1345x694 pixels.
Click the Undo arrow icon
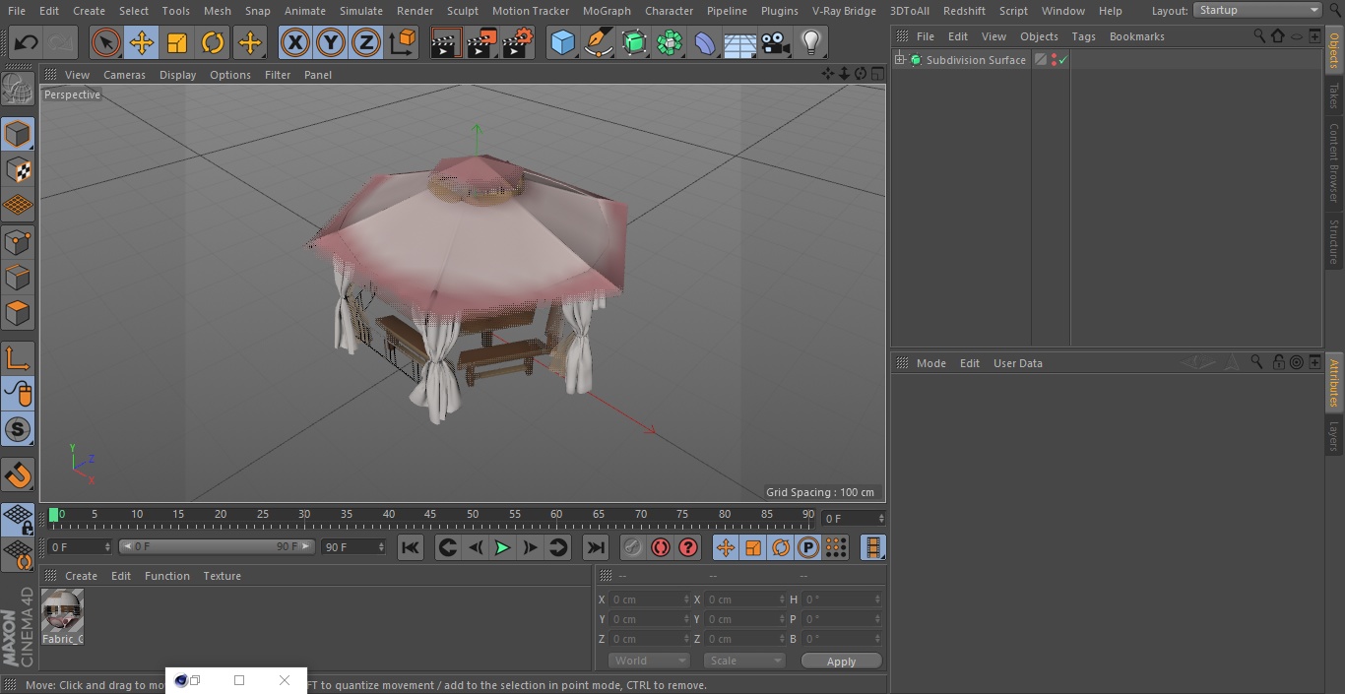(x=27, y=42)
